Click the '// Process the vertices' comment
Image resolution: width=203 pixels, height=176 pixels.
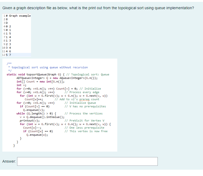pos(84,113)
